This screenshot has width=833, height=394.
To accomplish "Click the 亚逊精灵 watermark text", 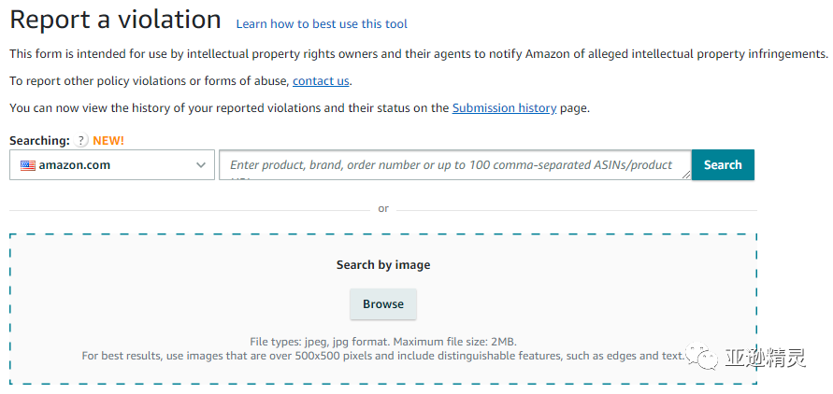I will click(x=765, y=358).
